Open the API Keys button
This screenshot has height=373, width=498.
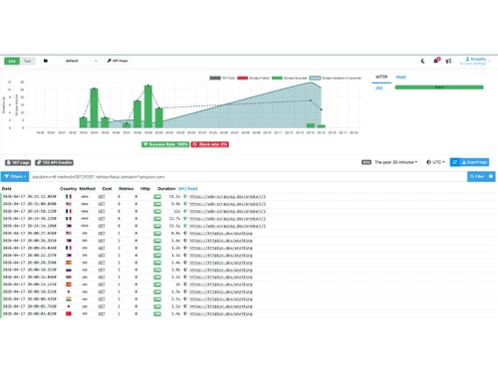click(118, 61)
